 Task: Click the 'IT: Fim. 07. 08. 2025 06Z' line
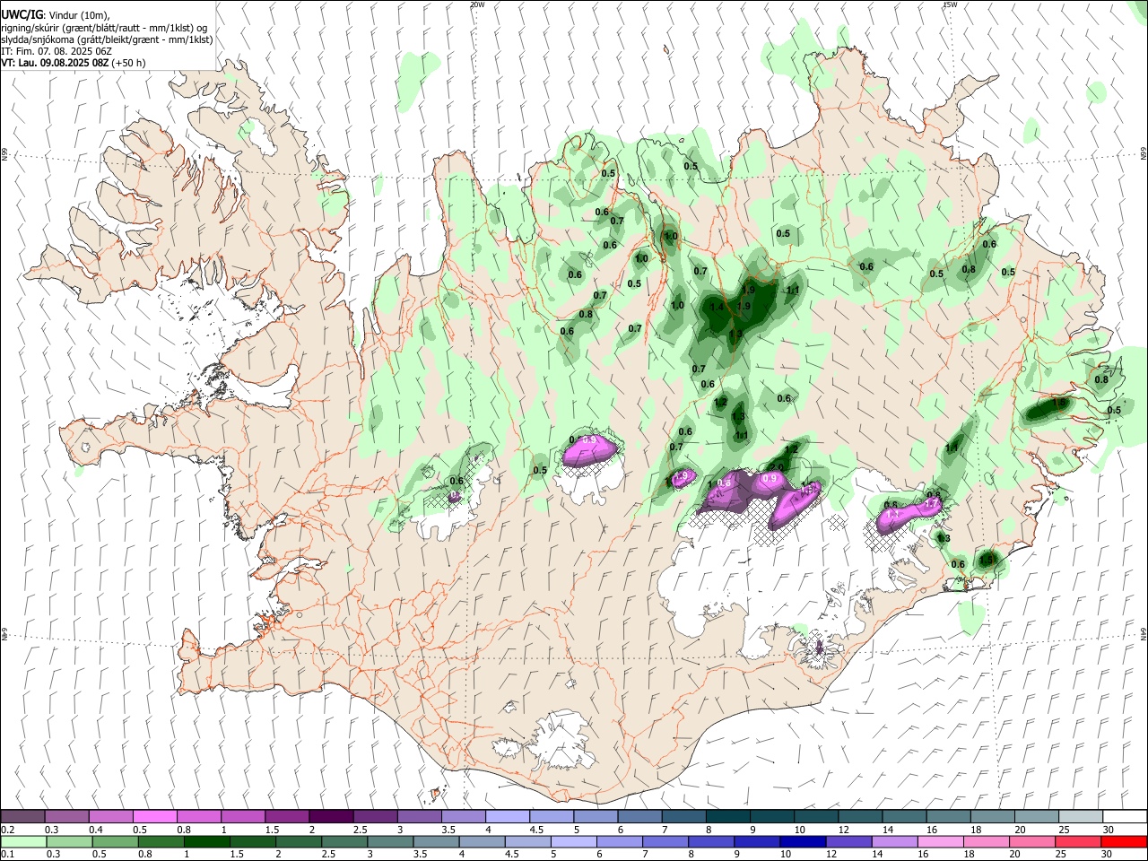point(57,51)
